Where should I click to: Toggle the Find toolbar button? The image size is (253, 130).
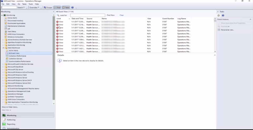[57, 8]
